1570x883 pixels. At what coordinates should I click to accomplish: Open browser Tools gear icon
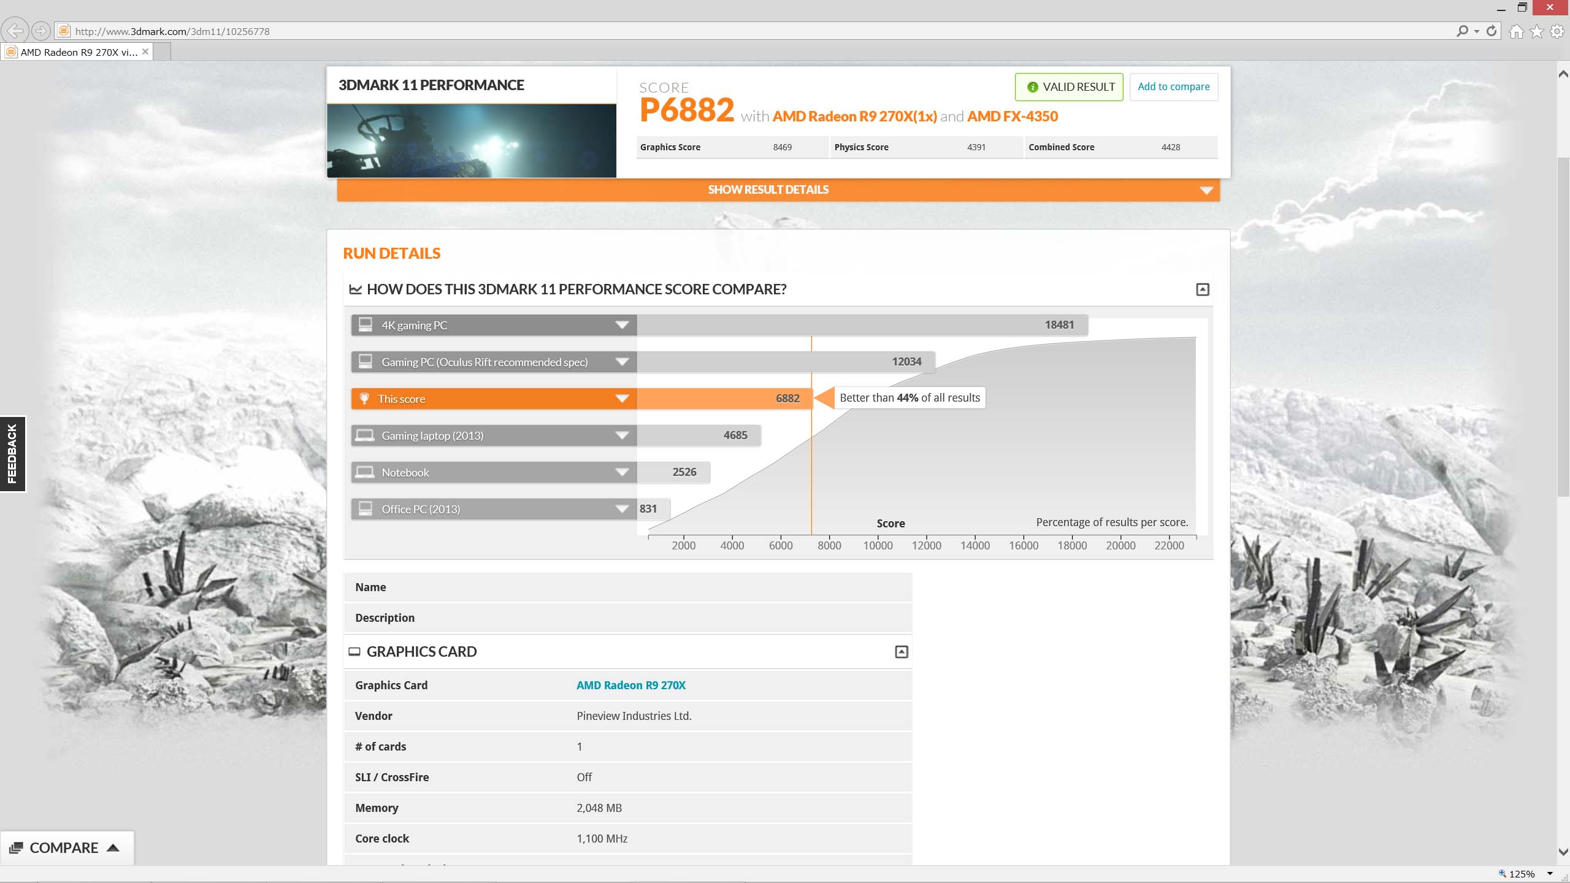(x=1557, y=31)
